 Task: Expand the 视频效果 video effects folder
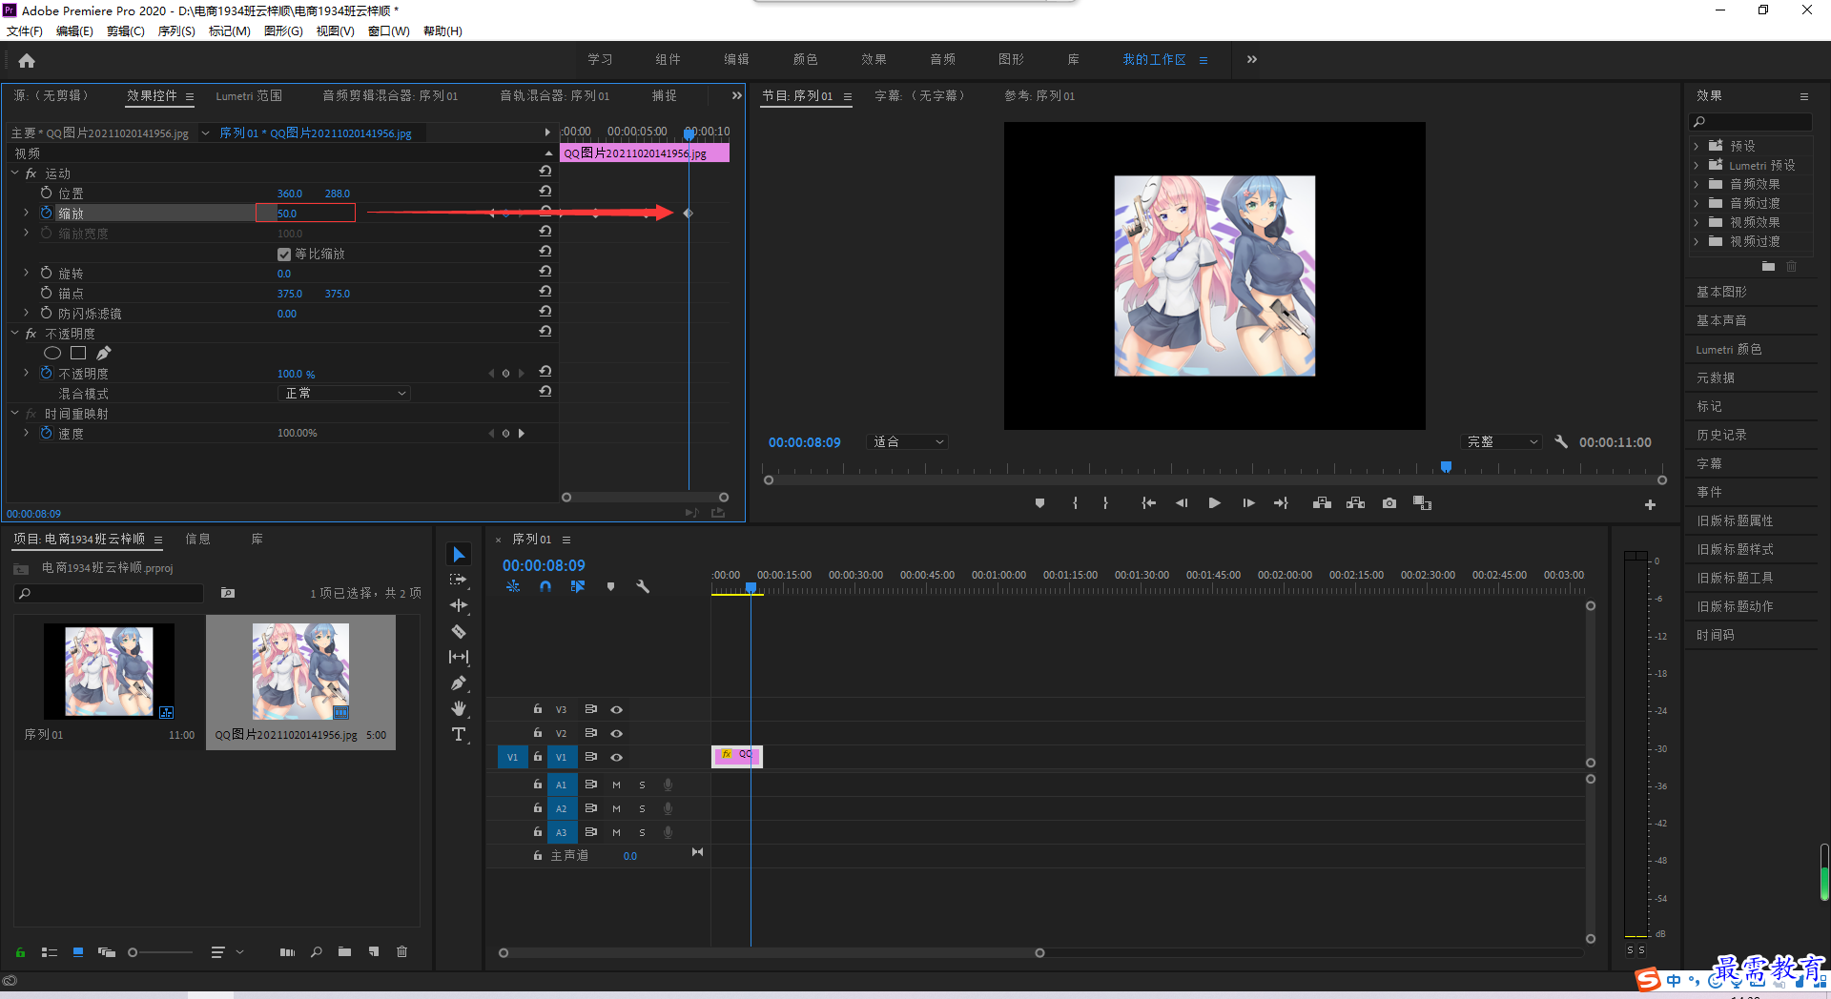1697,222
